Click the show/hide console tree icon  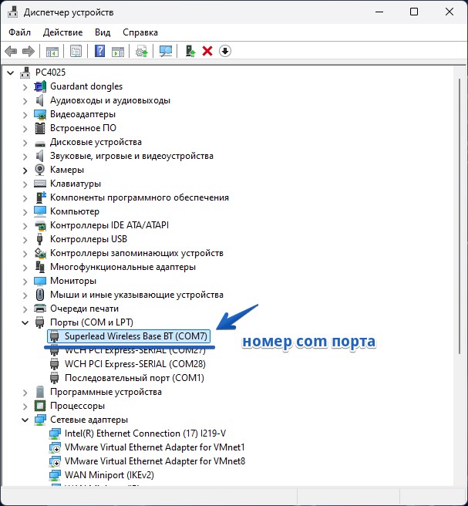point(52,51)
